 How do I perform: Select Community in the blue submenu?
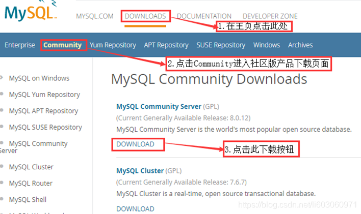[x=63, y=45]
